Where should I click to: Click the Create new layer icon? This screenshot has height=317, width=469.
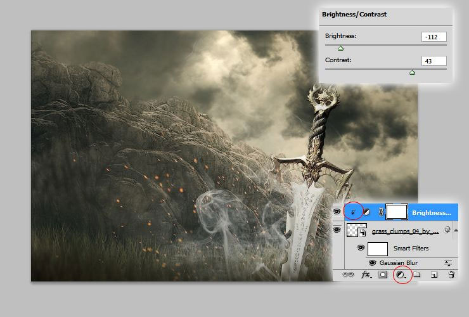coord(434,275)
